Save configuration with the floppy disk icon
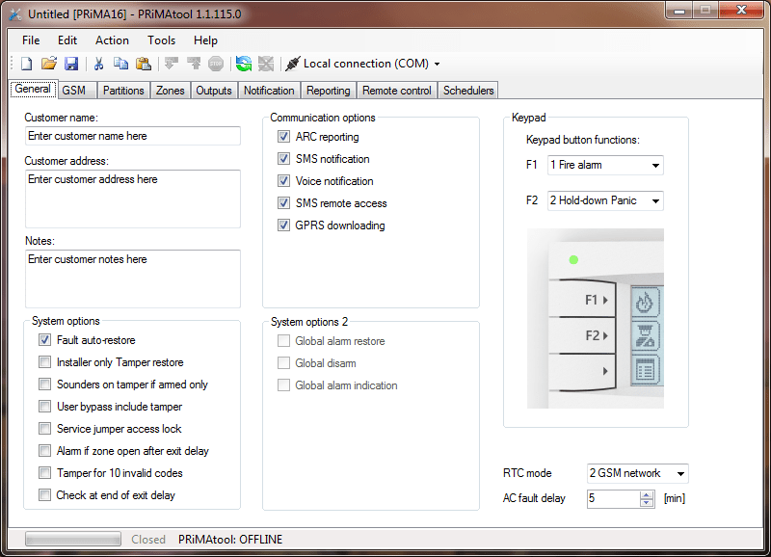 (71, 64)
